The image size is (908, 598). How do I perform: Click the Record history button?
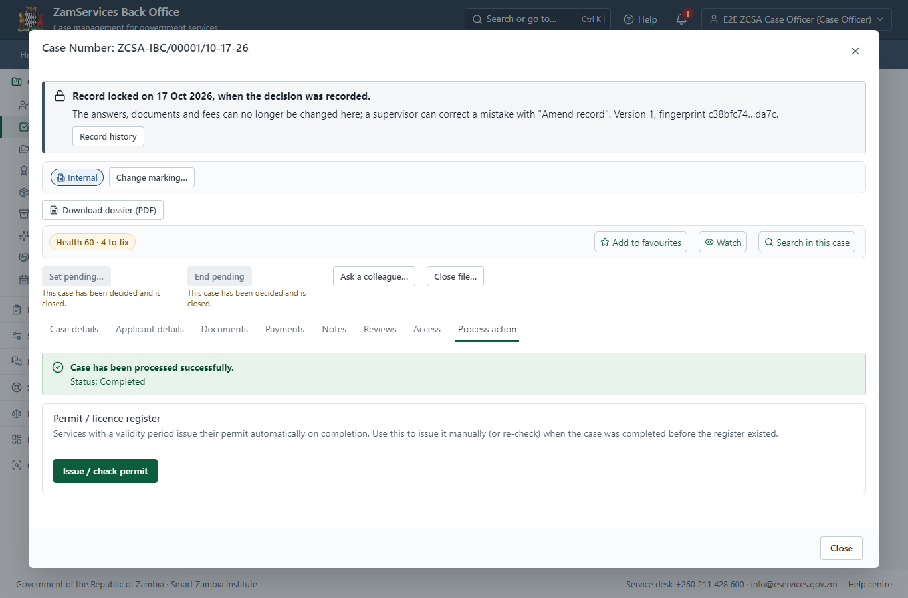point(108,136)
